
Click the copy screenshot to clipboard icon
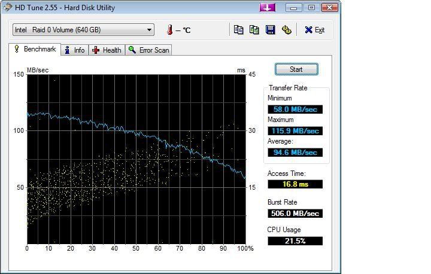point(254,30)
